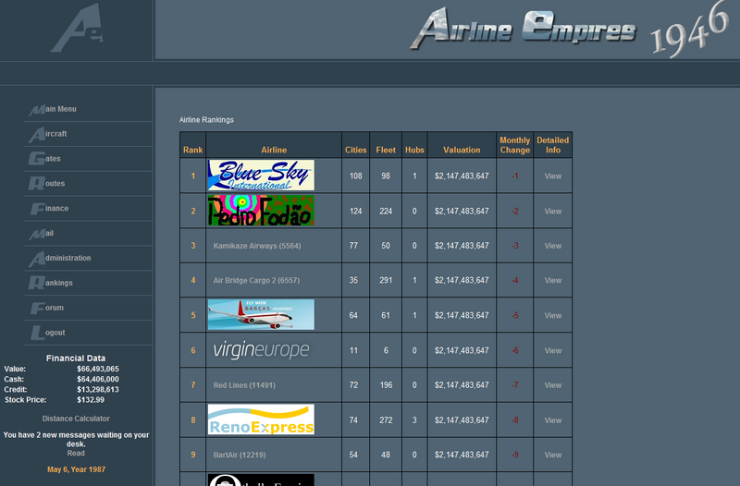
Task: Open the Forum link
Action: 47,308
